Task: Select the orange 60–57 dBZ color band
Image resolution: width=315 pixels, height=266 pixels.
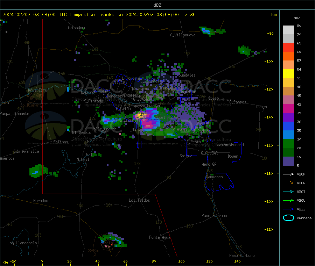Action: [x=288, y=56]
